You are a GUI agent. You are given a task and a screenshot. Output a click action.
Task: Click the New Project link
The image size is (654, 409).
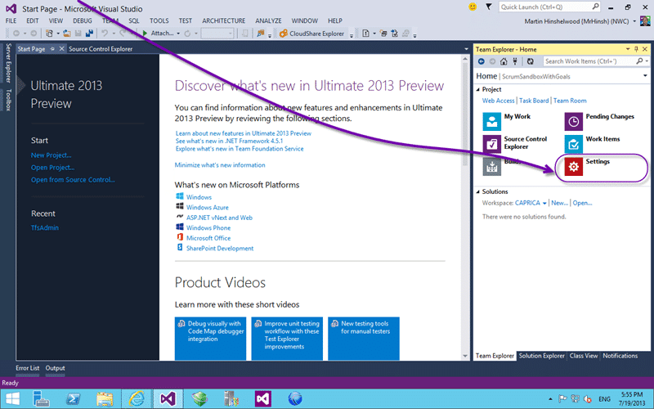[x=52, y=155]
